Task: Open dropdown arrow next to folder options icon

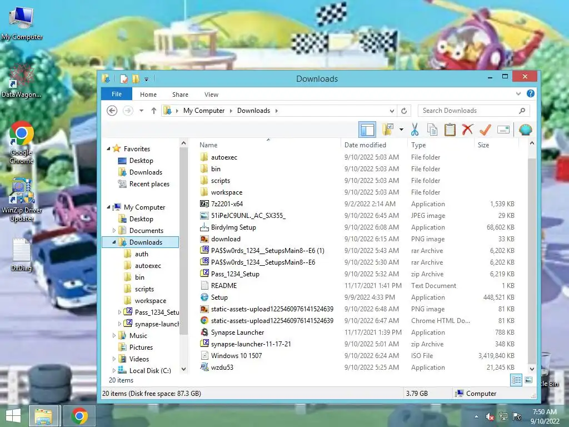Action: 401,130
